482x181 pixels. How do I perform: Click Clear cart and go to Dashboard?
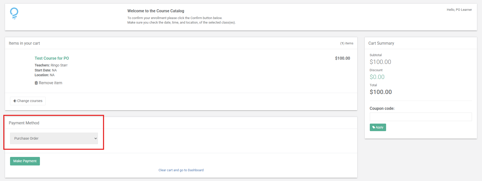click(x=181, y=170)
